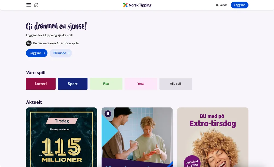
Task: Select the Lotteri game category
Action: (x=41, y=84)
